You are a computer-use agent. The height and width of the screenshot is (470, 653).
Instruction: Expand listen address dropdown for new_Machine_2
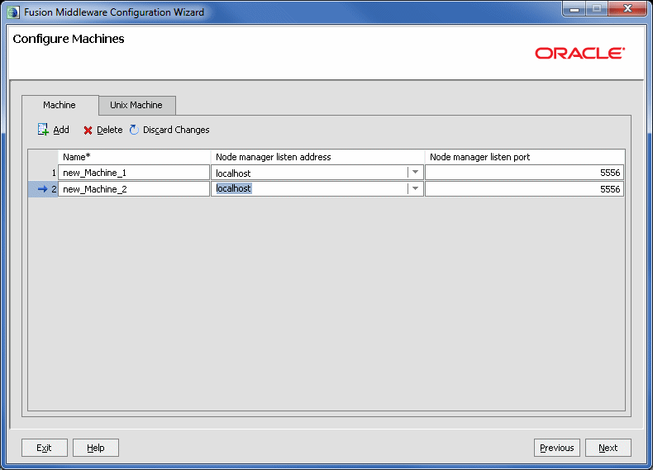click(415, 188)
